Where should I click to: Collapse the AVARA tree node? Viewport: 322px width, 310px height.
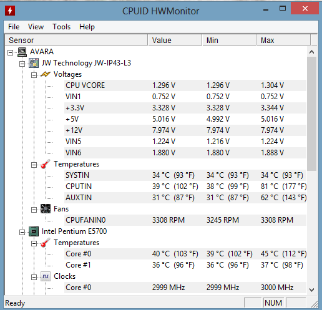(10, 52)
